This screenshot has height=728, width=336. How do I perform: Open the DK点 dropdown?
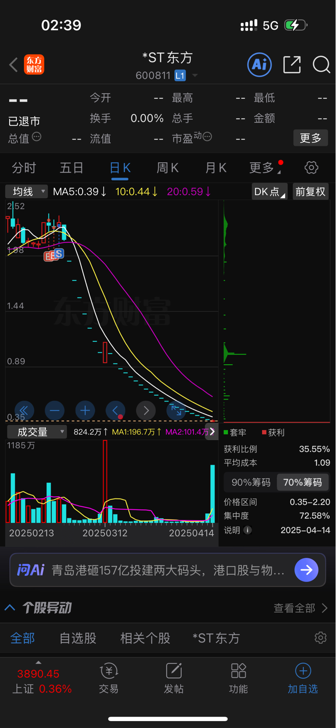coord(269,192)
